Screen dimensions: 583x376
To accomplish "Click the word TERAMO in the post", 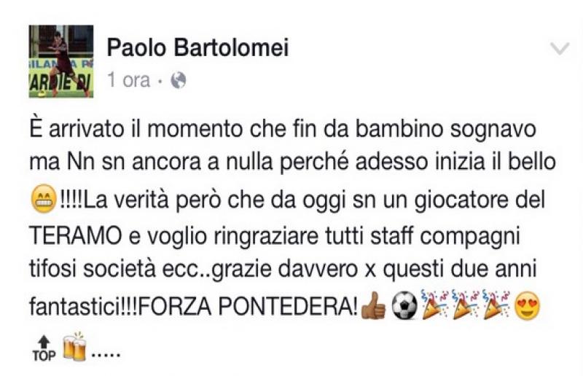I will point(76,235).
